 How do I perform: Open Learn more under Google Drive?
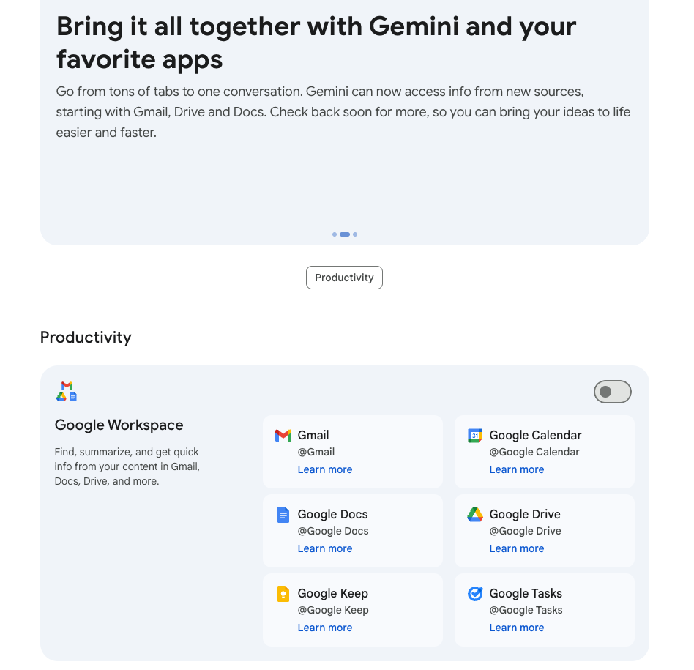click(516, 548)
